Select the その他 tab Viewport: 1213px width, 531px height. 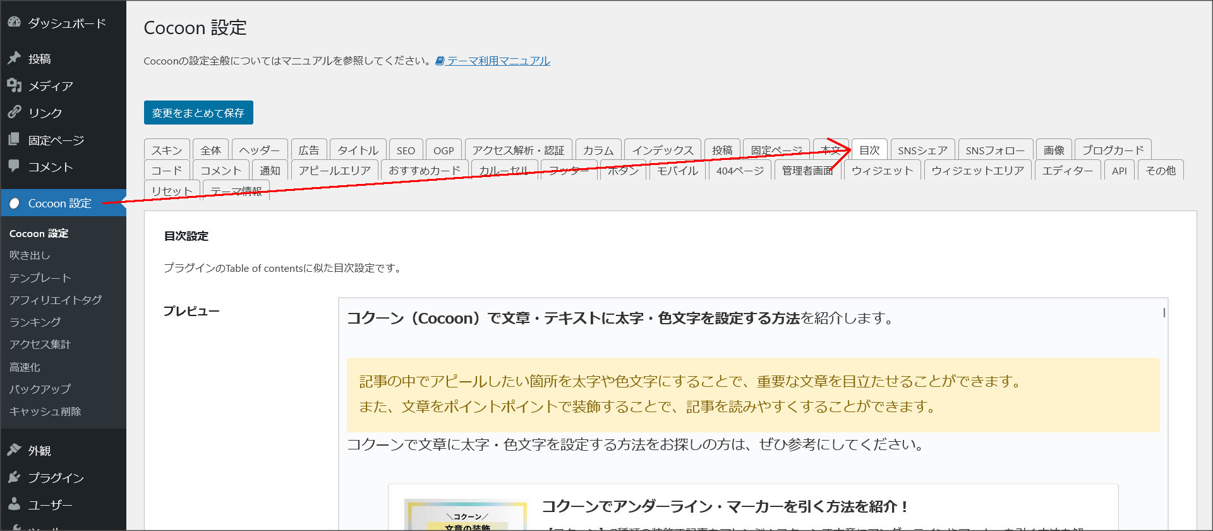coord(1161,170)
